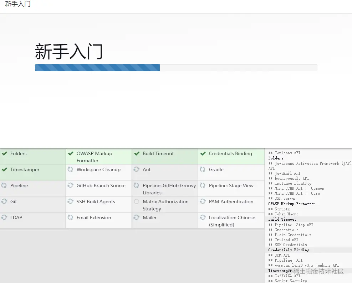This screenshot has height=283, width=352.
Task: Click the Email Extension label
Action: pyautogui.click(x=93, y=218)
